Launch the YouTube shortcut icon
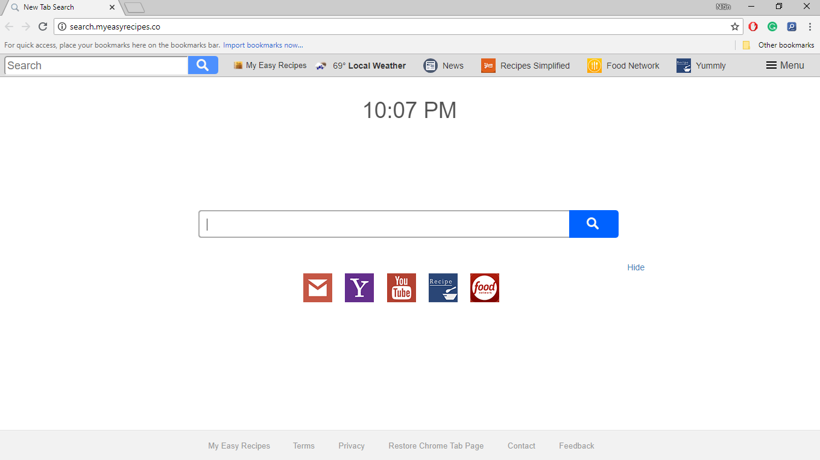Screen dimensions: 820x460 tap(401, 288)
